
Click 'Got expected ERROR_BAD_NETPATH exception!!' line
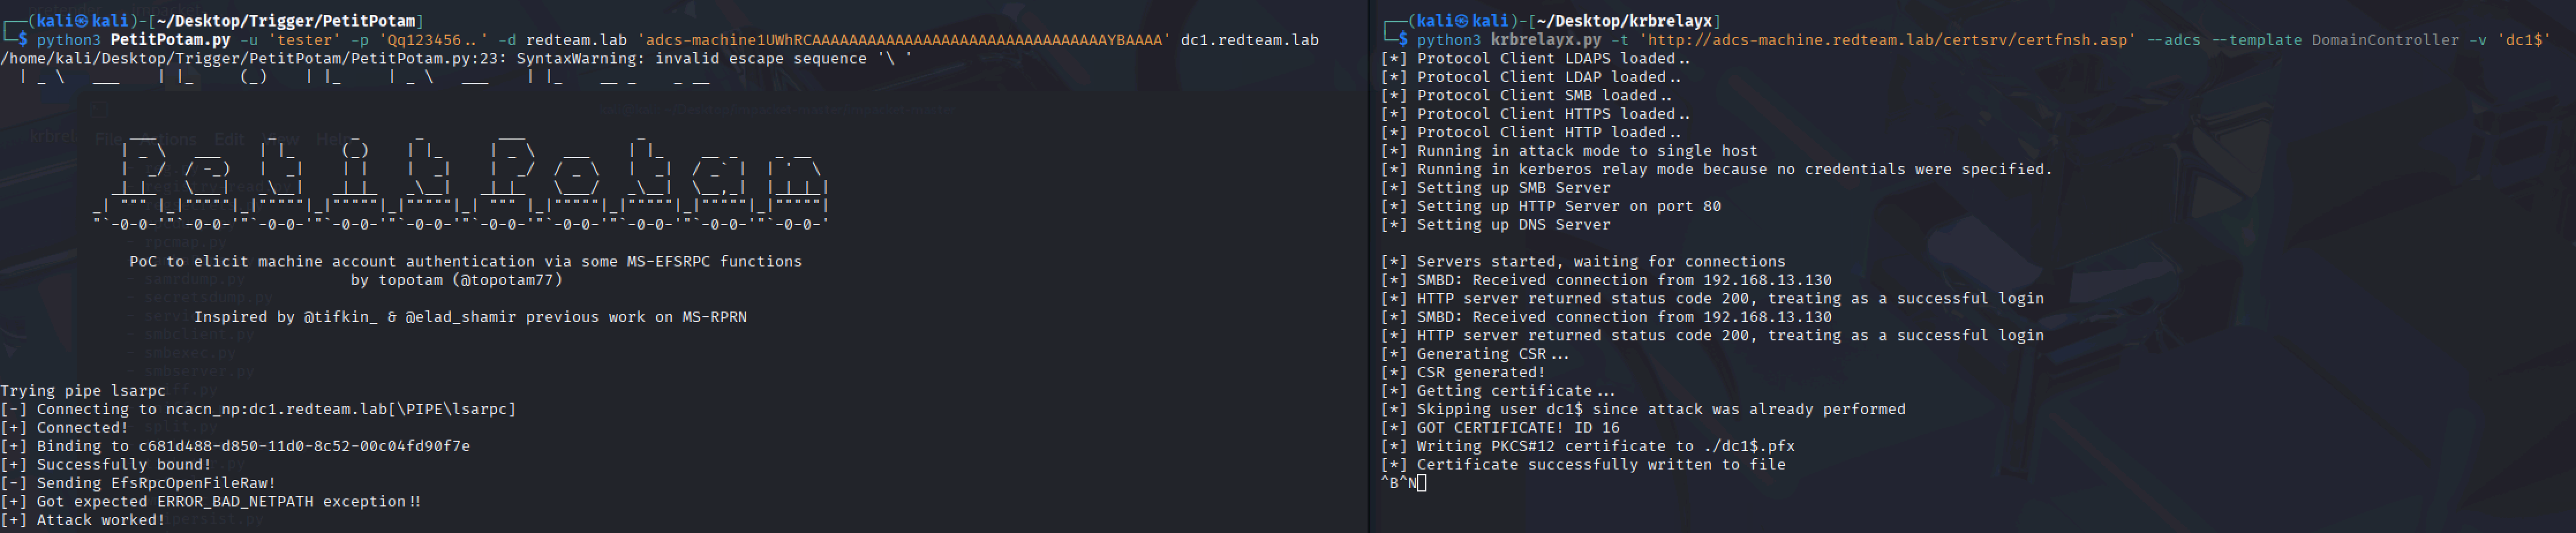211,502
